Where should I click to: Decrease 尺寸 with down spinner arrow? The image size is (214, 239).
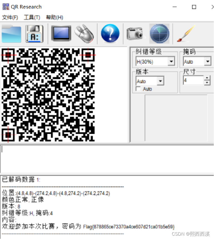point(207,83)
